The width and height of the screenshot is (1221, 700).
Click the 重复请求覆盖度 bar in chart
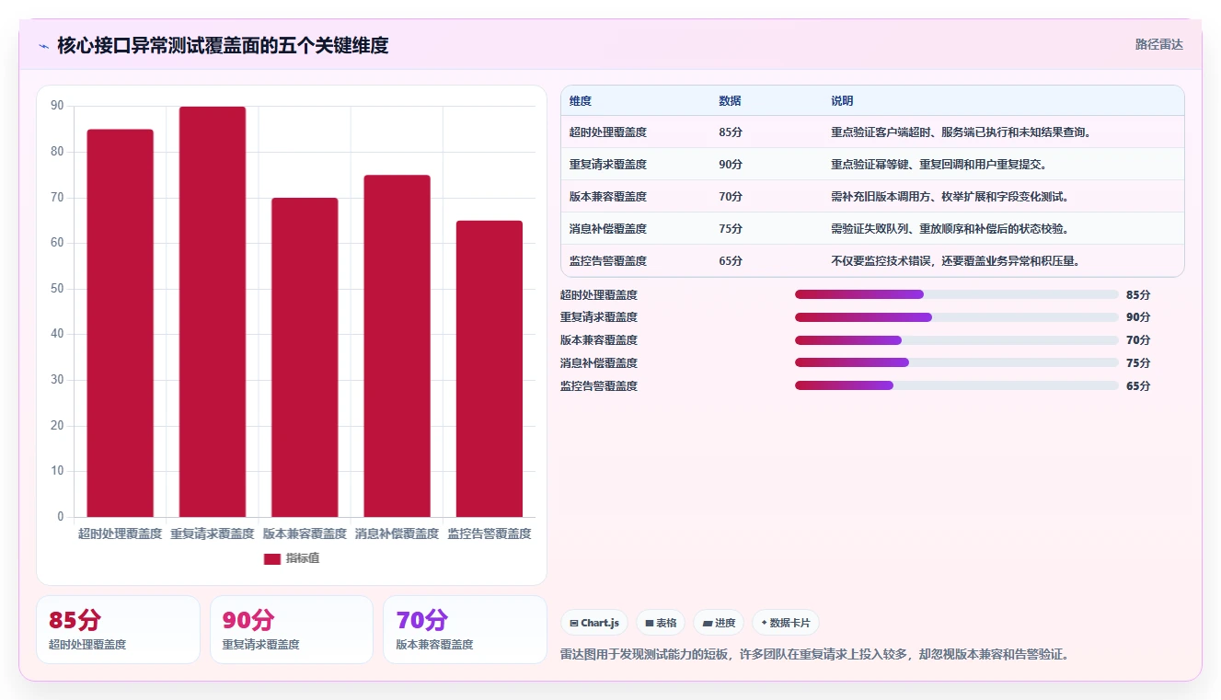213,312
